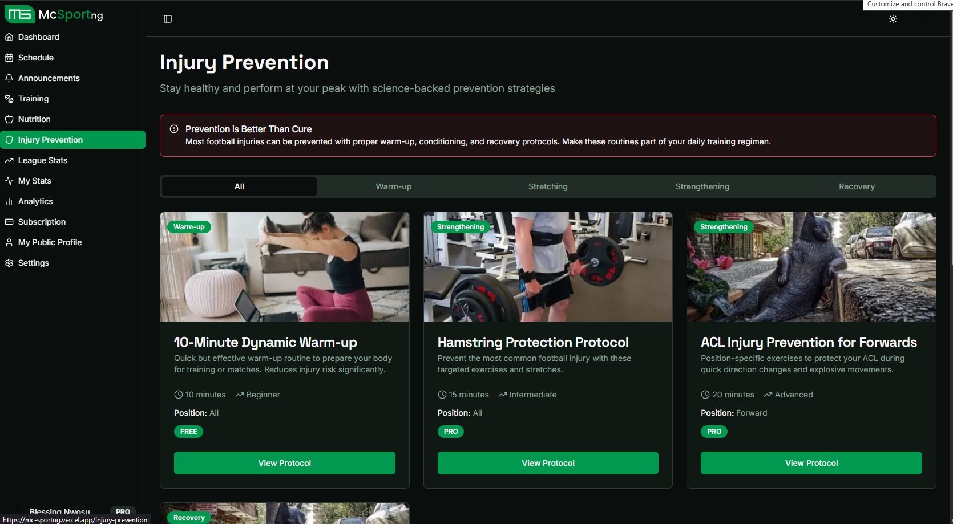Open Announcements via the bell icon

click(x=9, y=78)
